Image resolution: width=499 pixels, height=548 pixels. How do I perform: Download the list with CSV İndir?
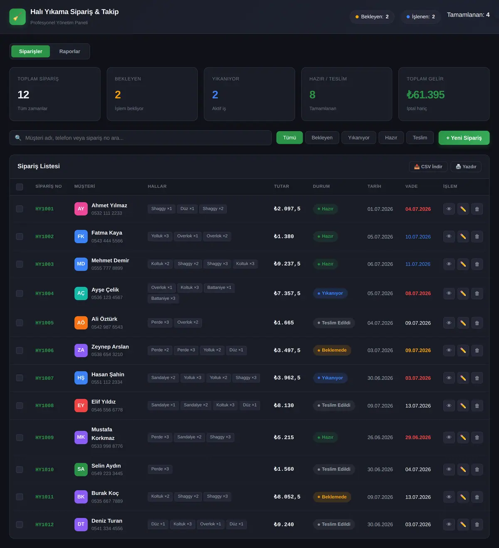coord(428,167)
